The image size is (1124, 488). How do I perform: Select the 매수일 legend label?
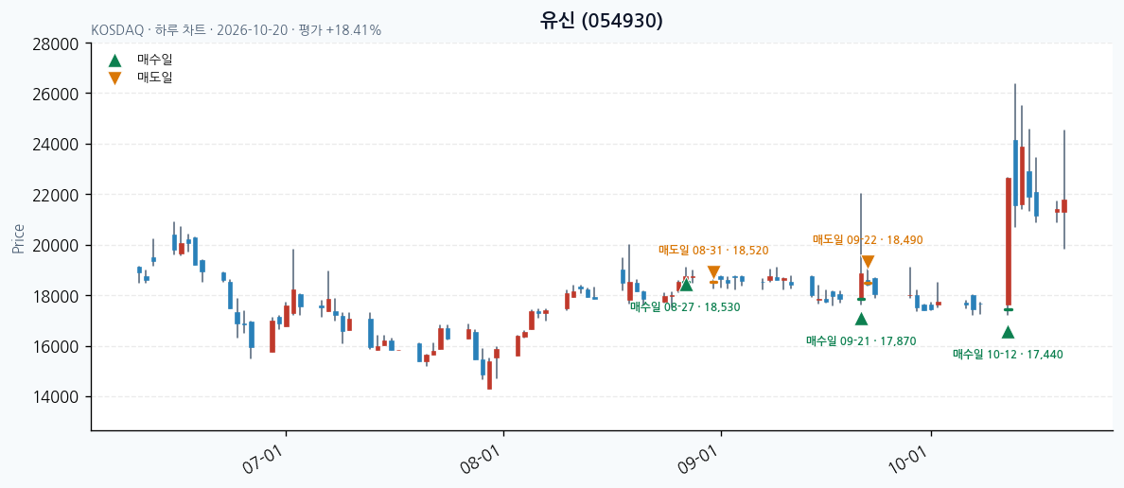tap(155, 60)
